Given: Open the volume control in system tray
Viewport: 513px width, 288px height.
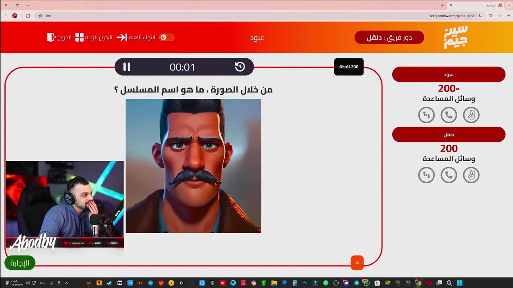Looking at the screenshot, I should click(28, 283).
